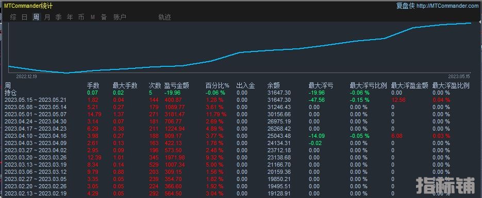This screenshot has width=482, height=198.
Task: Select the 季 quarterly tab
Action: [x=58, y=17]
